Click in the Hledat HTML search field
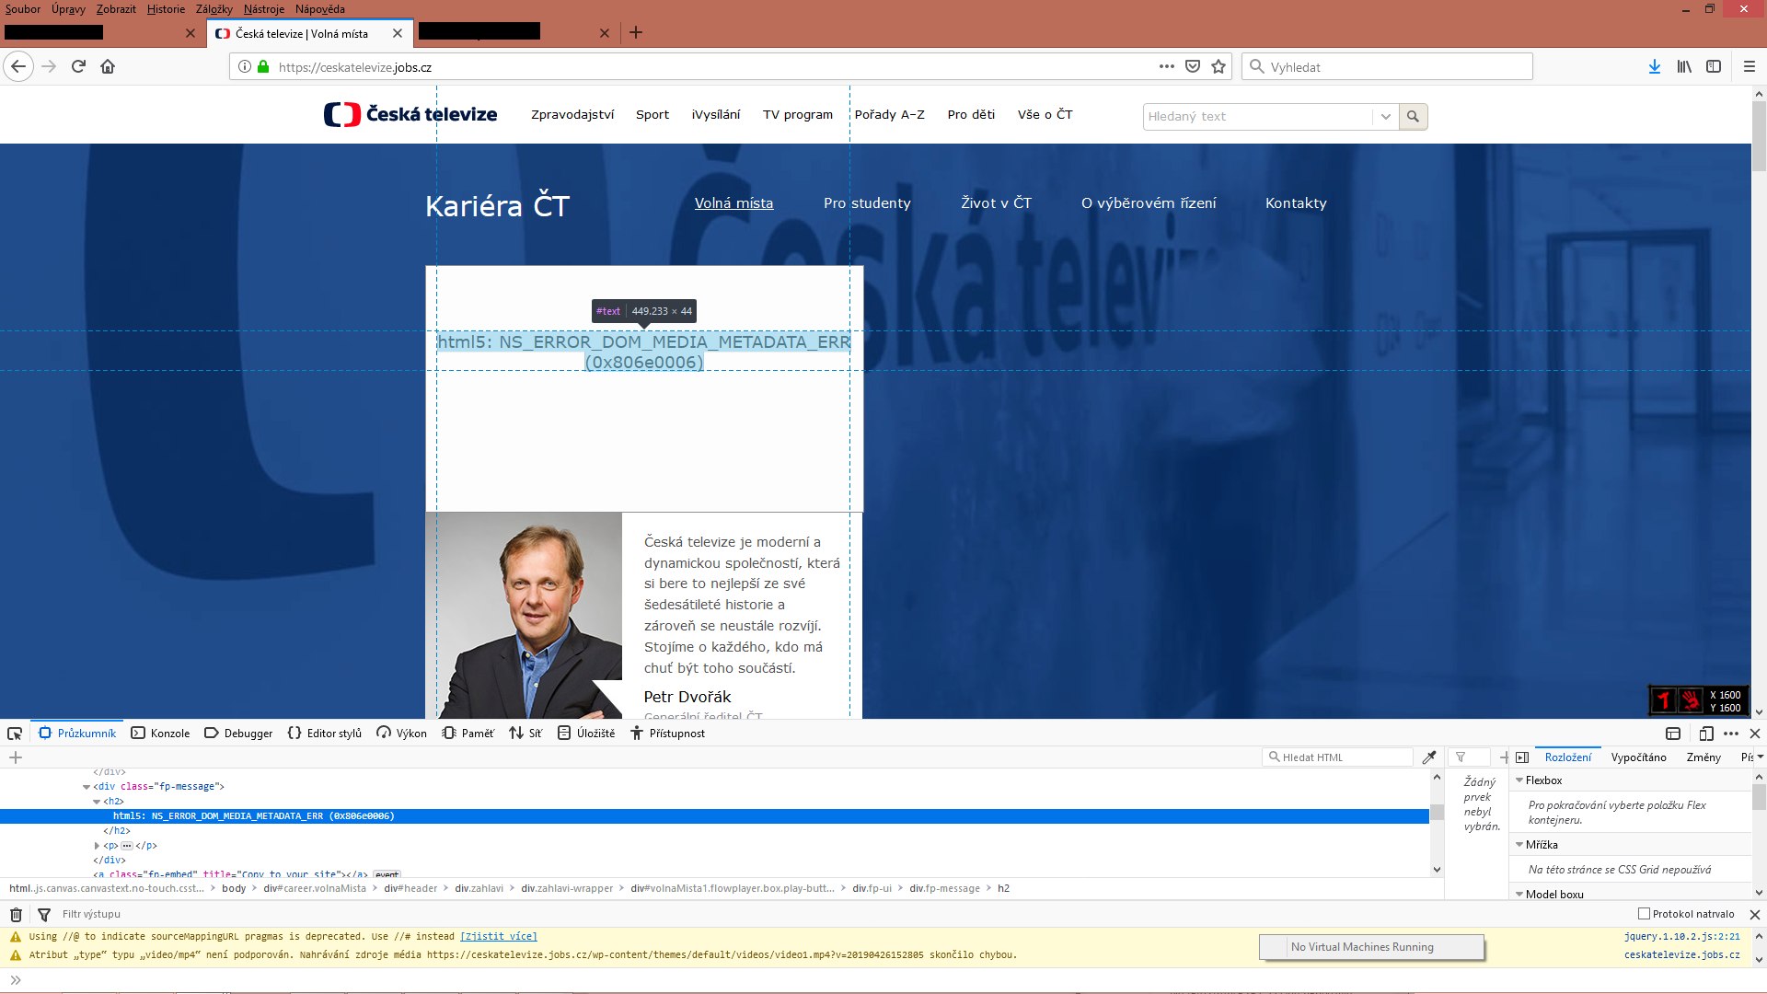Image resolution: width=1767 pixels, height=994 pixels. click(1337, 757)
